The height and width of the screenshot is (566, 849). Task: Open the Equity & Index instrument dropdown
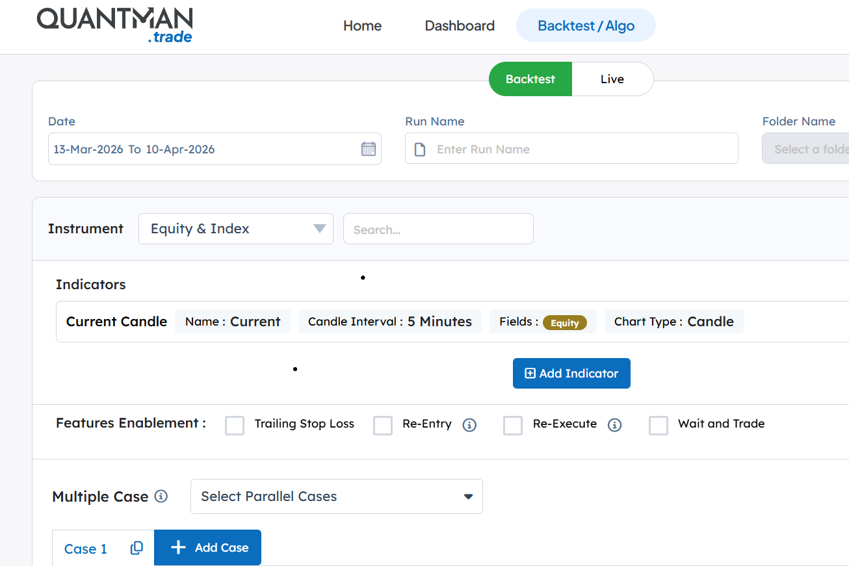coord(236,229)
